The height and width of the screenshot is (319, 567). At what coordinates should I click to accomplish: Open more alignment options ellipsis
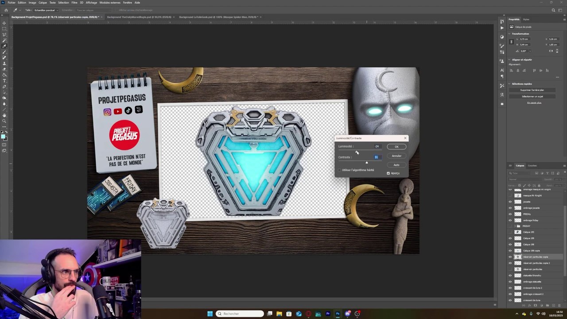click(x=557, y=77)
